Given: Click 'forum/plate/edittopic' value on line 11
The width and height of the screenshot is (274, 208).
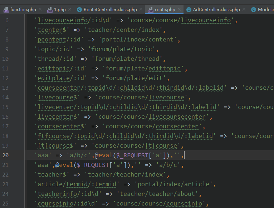Looking at the screenshot, I should pyautogui.click(x=143, y=69).
